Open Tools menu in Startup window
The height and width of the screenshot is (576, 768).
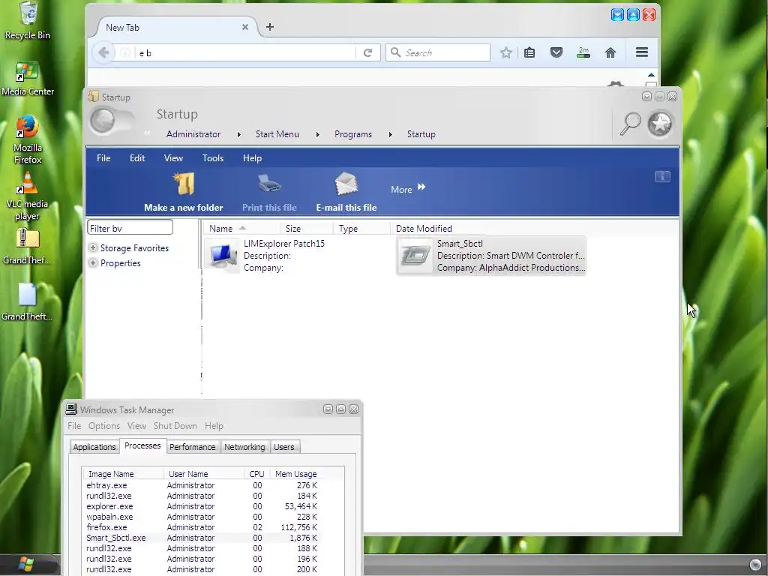[212, 158]
